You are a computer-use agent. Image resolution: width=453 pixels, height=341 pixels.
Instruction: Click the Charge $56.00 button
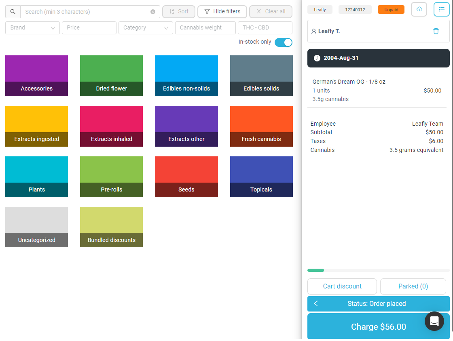coord(379,326)
